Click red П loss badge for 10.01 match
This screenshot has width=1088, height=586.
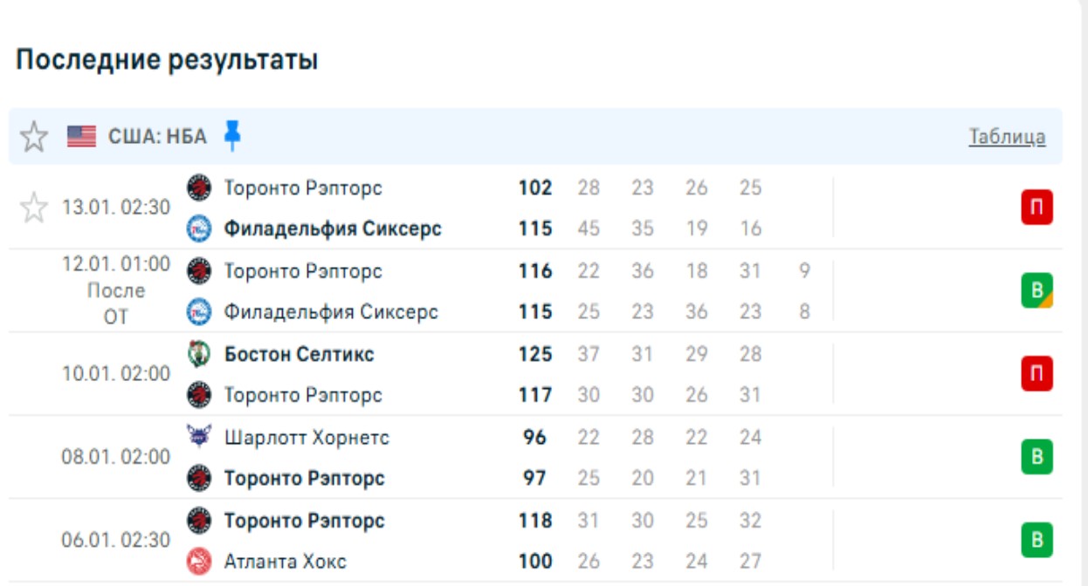pos(1036,374)
